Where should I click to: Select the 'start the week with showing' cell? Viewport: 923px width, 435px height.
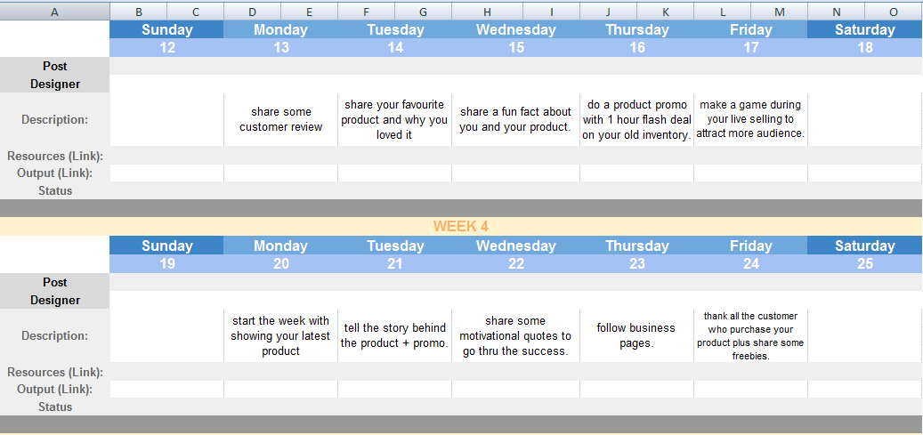tap(281, 335)
